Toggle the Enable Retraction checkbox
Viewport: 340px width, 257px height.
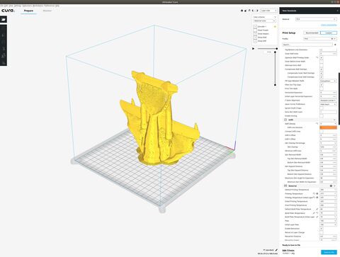(322, 229)
